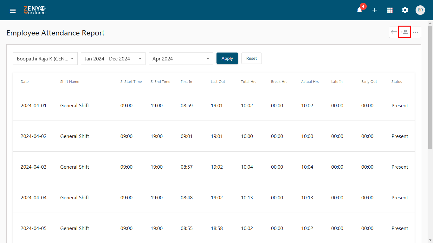
Task: Click the Apply button
Action: (x=227, y=58)
